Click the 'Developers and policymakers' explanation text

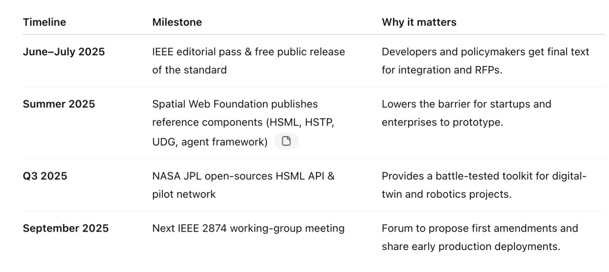click(485, 61)
